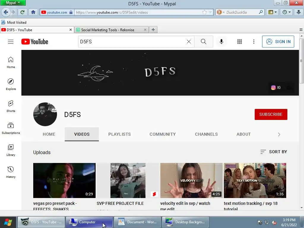Image resolution: width=304 pixels, height=228 pixels.
Task: Switch to the PLAYLISTS tab
Action: tap(119, 134)
